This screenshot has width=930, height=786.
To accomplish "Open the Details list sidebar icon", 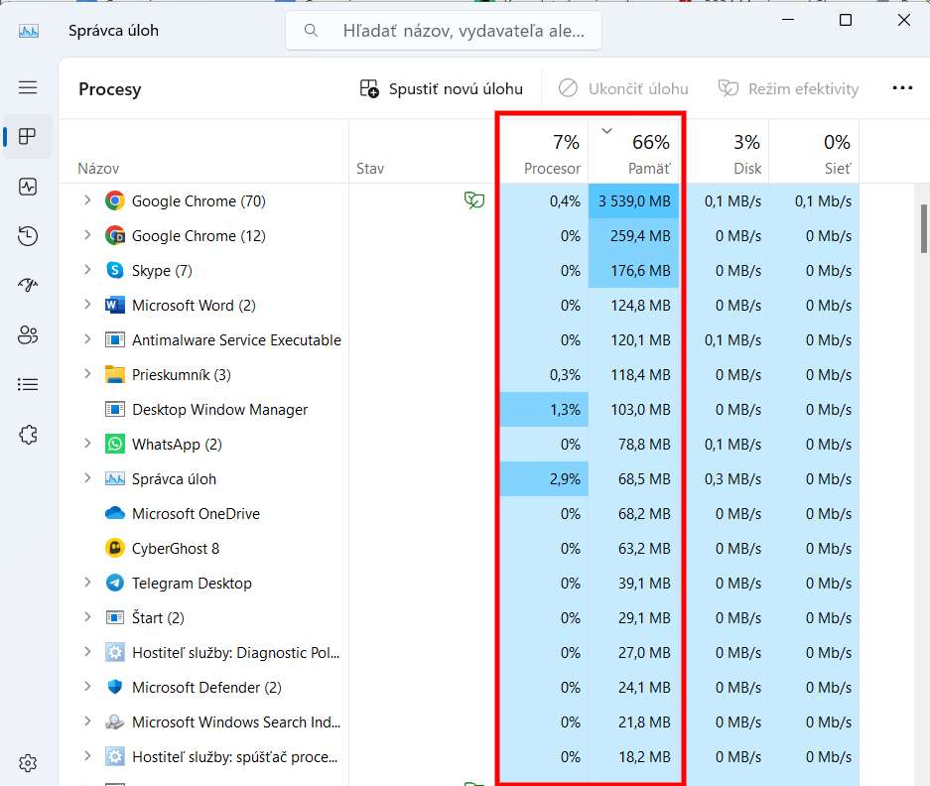I will (28, 384).
